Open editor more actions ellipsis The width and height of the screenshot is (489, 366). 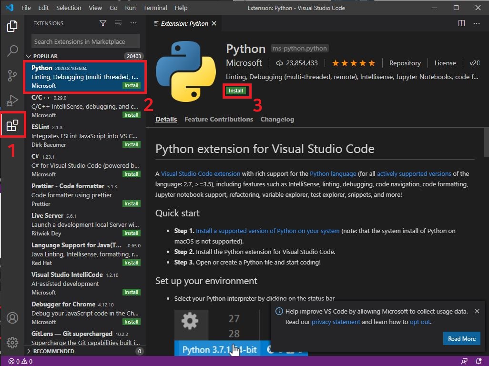(x=477, y=23)
